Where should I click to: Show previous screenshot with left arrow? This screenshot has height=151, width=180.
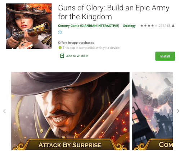pos(4,111)
